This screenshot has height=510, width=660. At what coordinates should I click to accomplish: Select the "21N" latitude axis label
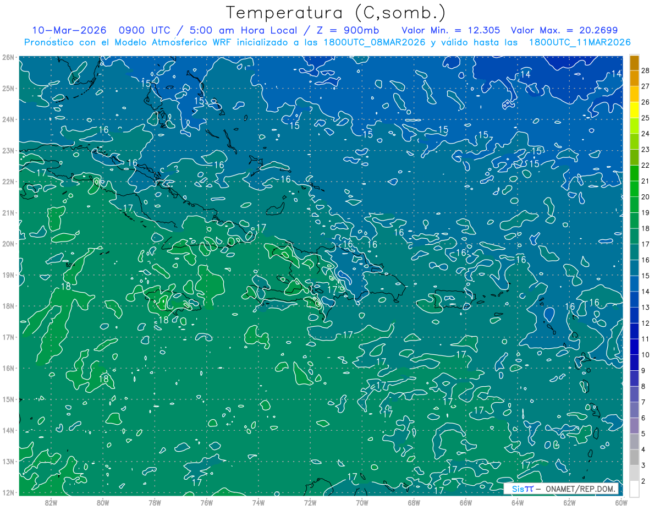pos(8,212)
